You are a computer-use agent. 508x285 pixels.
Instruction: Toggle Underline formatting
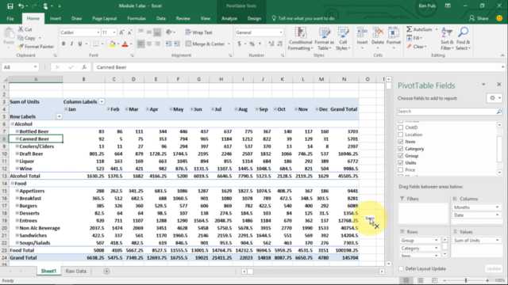[x=79, y=44]
